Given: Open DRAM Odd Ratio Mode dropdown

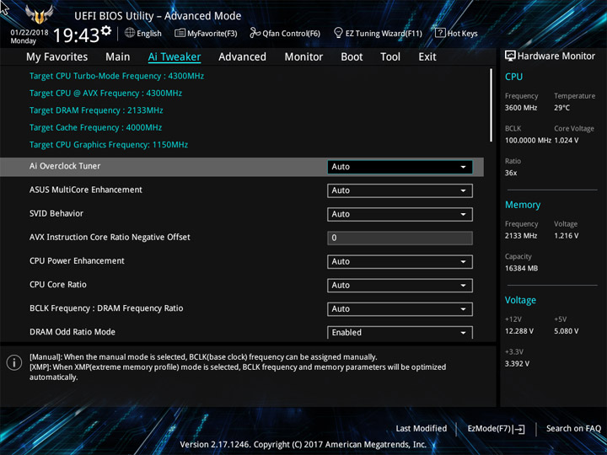Looking at the screenshot, I should pos(400,332).
